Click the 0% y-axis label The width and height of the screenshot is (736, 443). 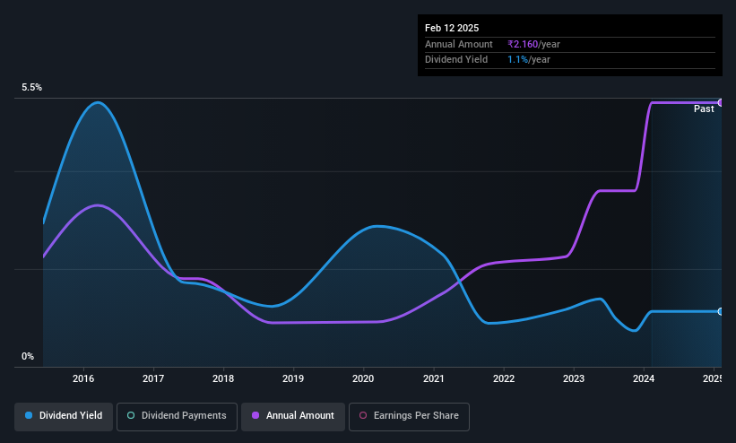[28, 357]
